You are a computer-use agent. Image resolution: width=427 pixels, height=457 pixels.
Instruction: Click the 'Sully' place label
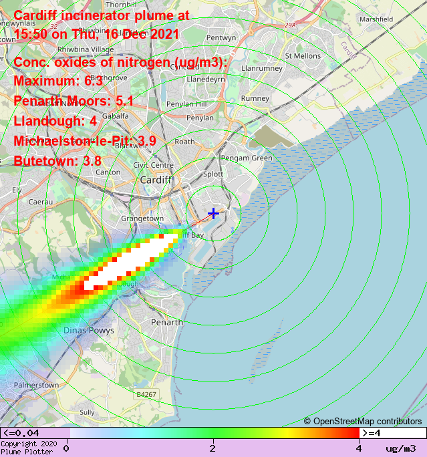(x=87, y=412)
